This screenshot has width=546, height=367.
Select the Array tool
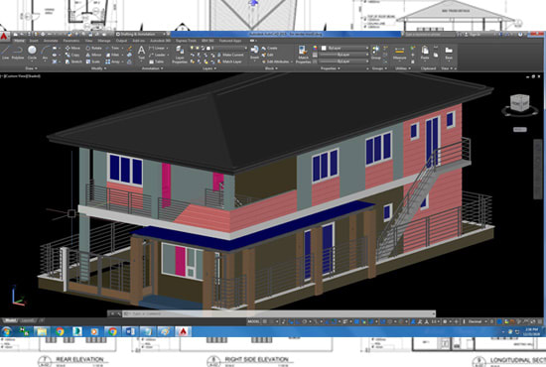[x=113, y=61]
